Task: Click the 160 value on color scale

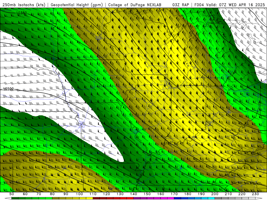Action: tap(161, 194)
